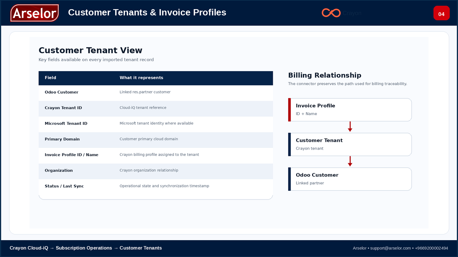Click the red 04 page badge
Screen dimensions: 458x257
(x=441, y=13)
